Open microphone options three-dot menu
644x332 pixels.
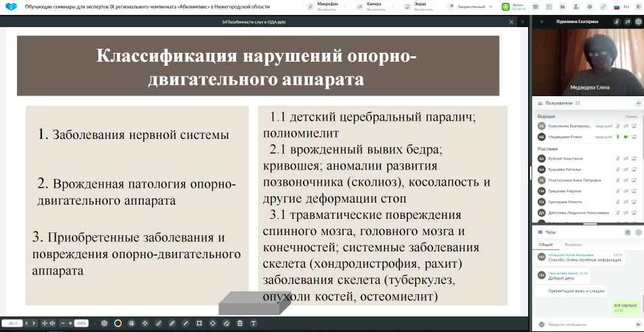[346, 7]
